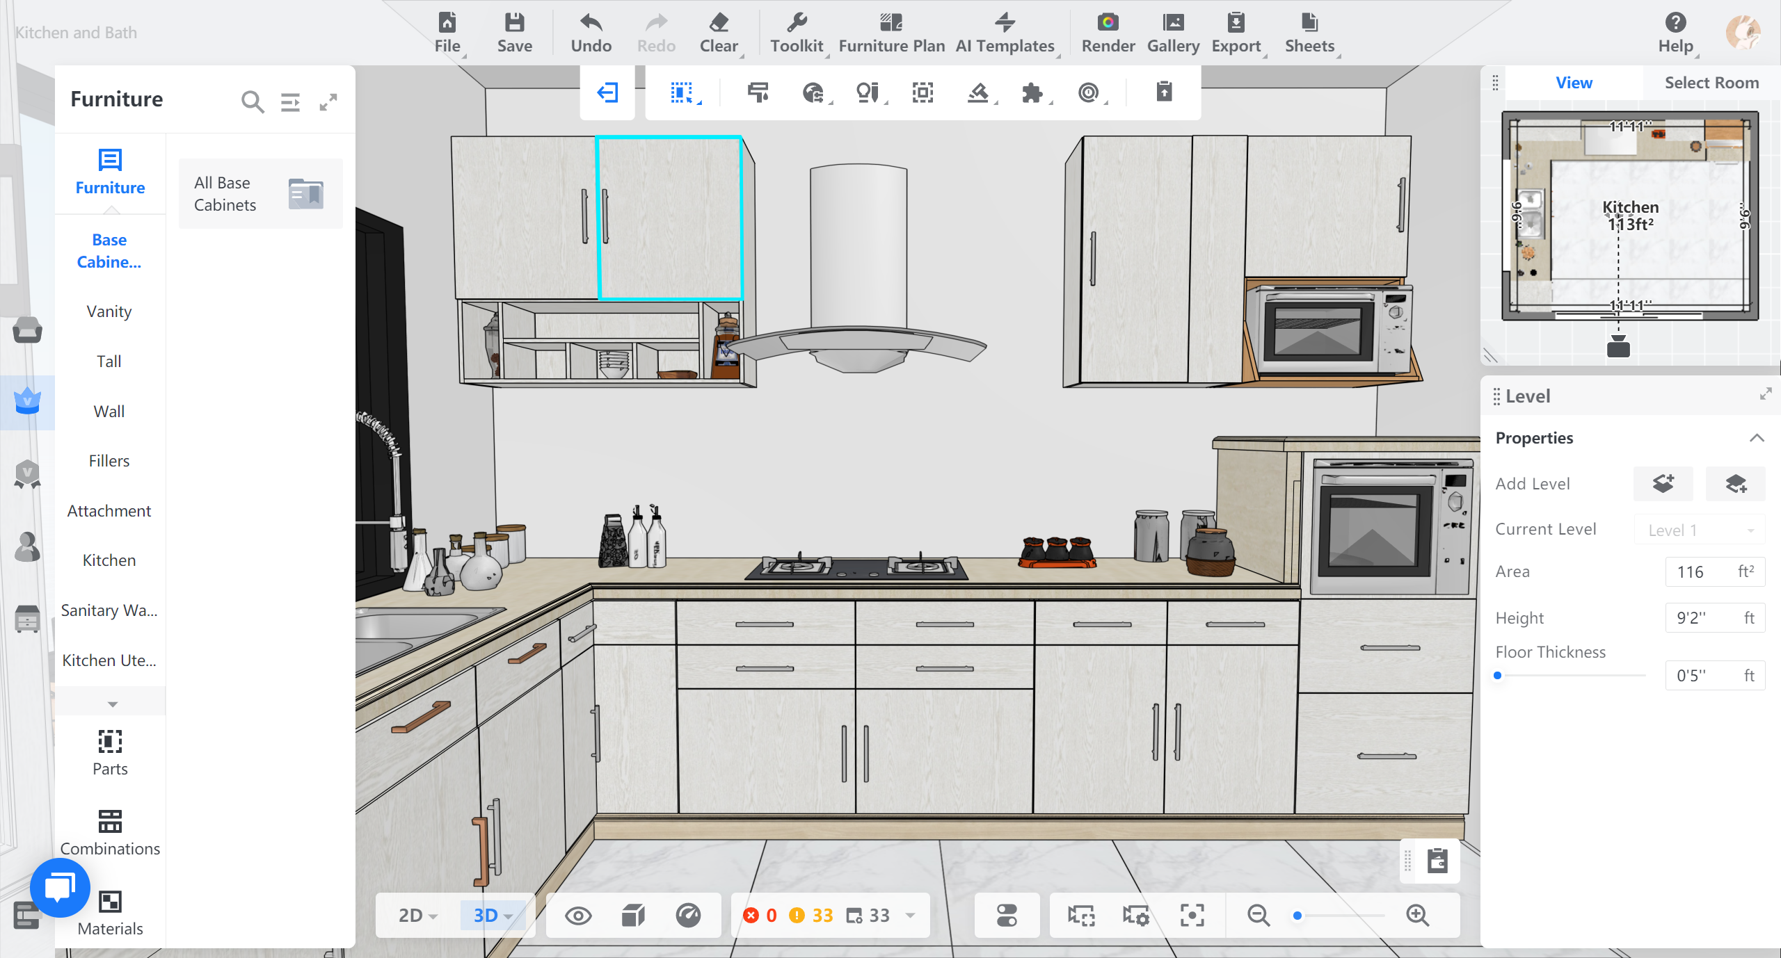This screenshot has height=958, width=1781.
Task: Click the Render camera icon
Action: tap(1108, 23)
